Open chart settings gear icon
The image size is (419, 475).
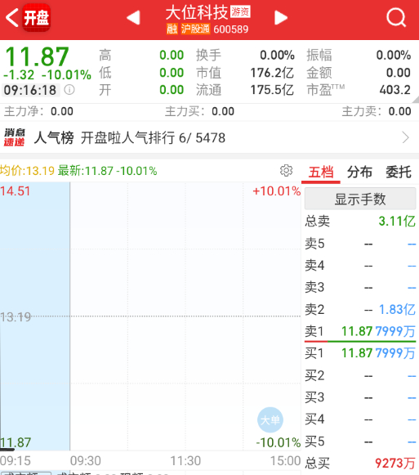pos(286,171)
